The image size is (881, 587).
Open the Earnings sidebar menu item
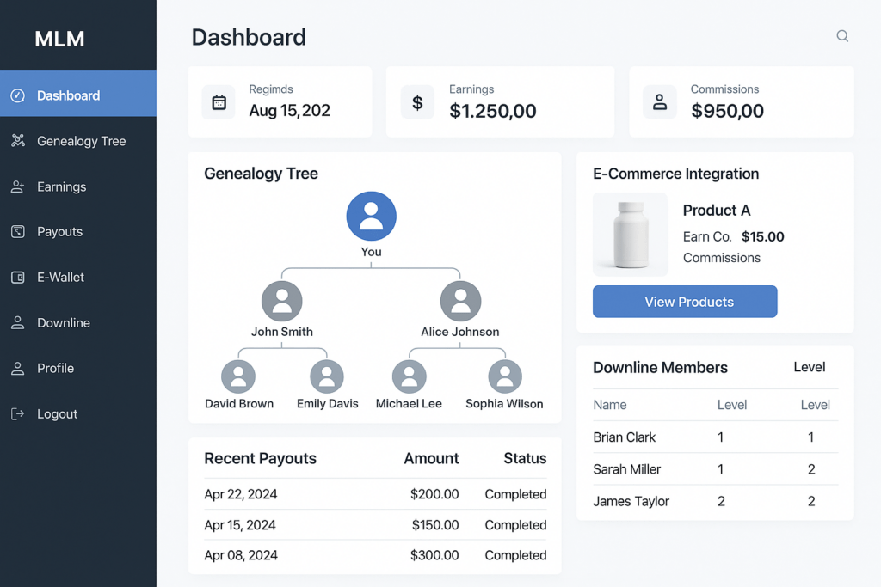tap(61, 186)
